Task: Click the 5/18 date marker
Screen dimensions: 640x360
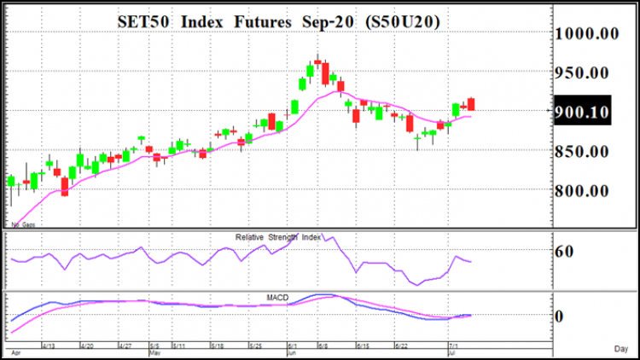Action: (217, 345)
